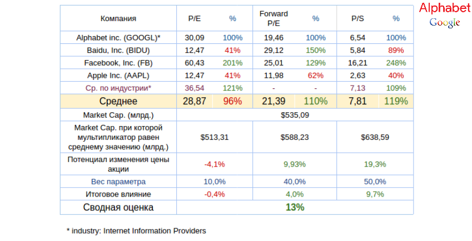Click the $588,23 market cap cell
The image size is (472, 241).
coord(295,137)
